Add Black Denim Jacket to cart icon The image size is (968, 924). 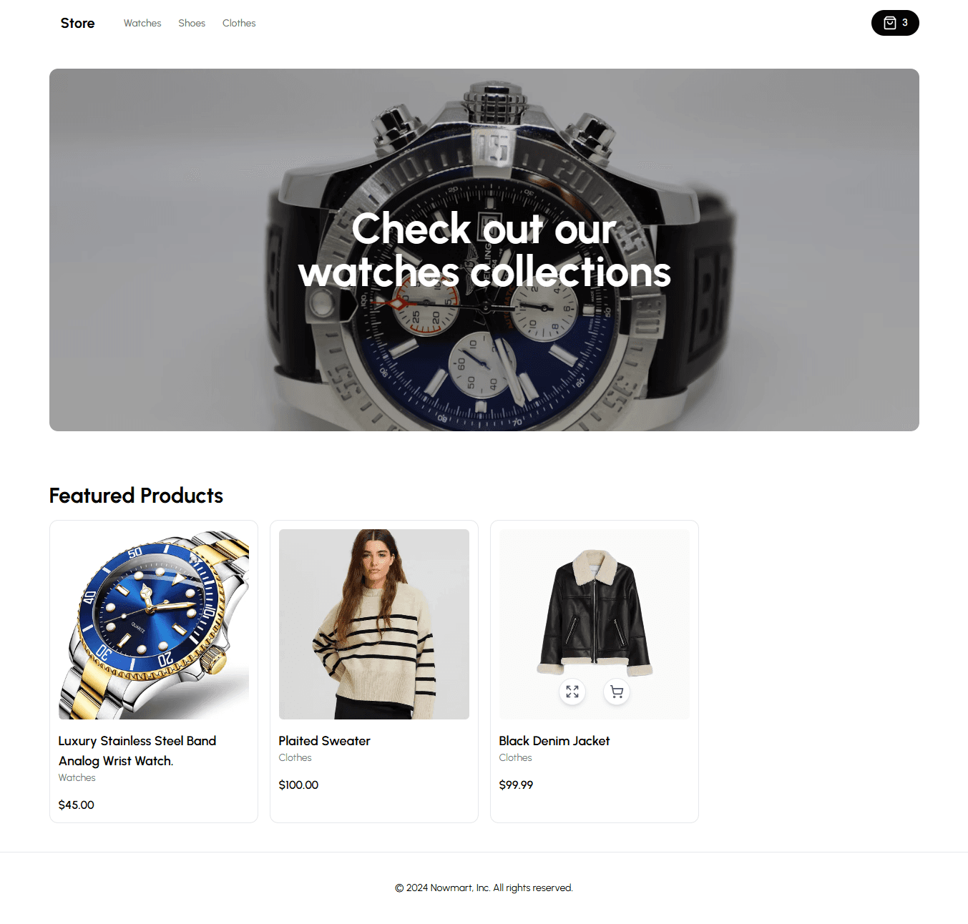(617, 692)
